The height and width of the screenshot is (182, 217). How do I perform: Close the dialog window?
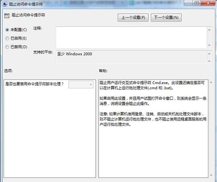[208, 3]
